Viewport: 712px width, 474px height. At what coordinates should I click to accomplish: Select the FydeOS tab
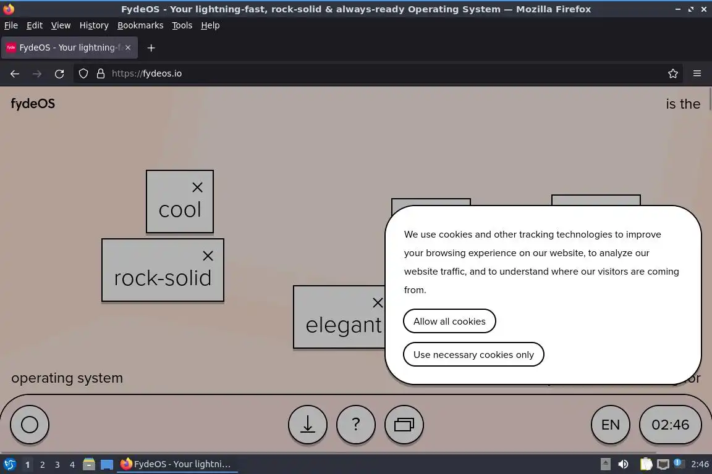point(69,48)
